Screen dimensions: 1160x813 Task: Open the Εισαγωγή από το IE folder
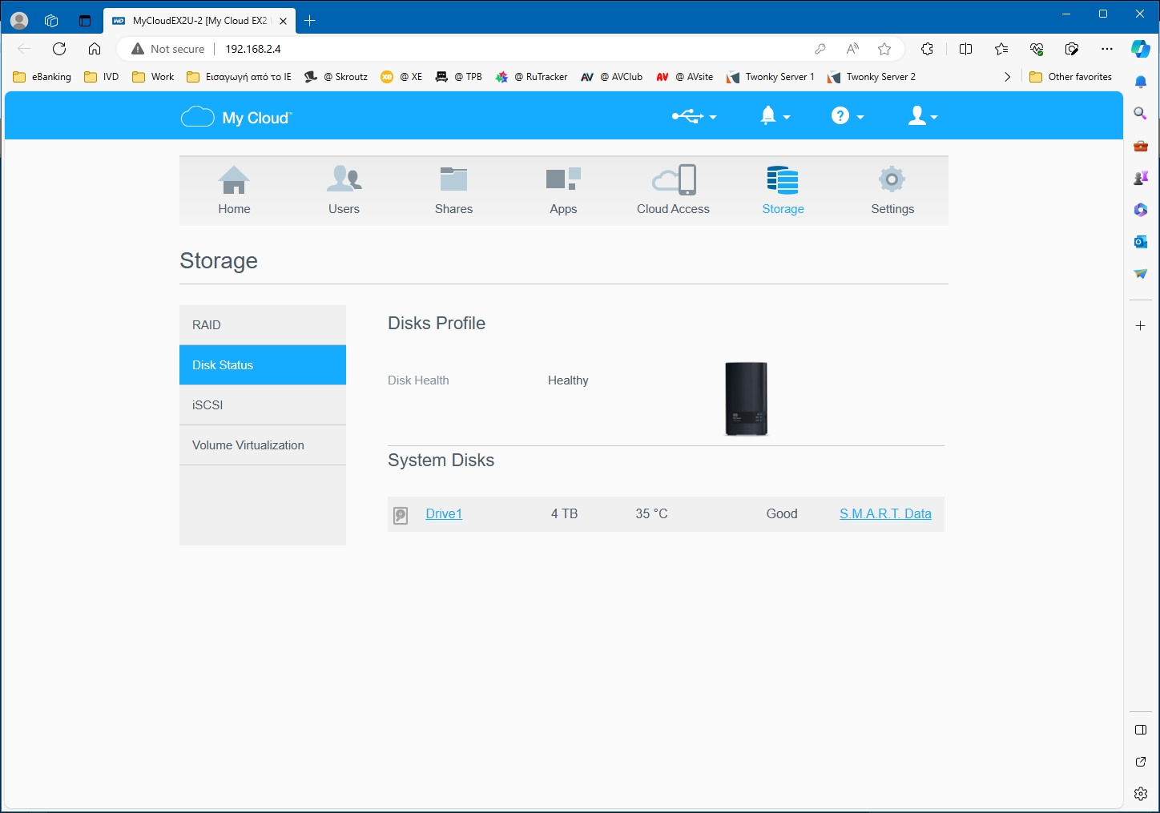point(239,77)
